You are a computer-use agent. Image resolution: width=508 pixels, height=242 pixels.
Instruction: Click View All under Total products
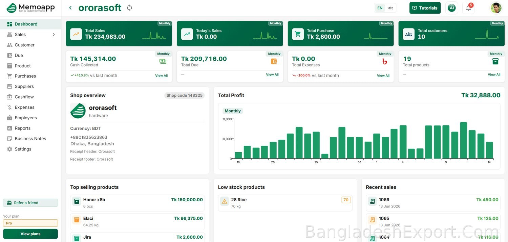click(x=494, y=75)
